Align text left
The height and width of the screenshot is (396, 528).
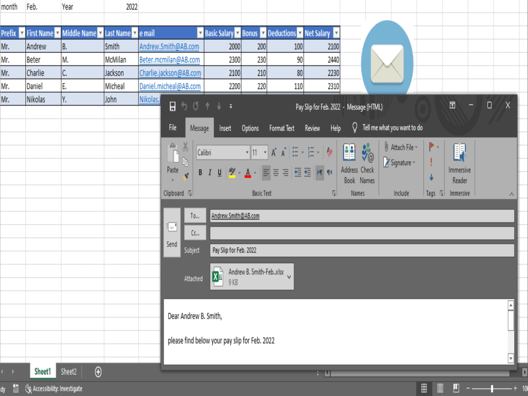pos(266,173)
